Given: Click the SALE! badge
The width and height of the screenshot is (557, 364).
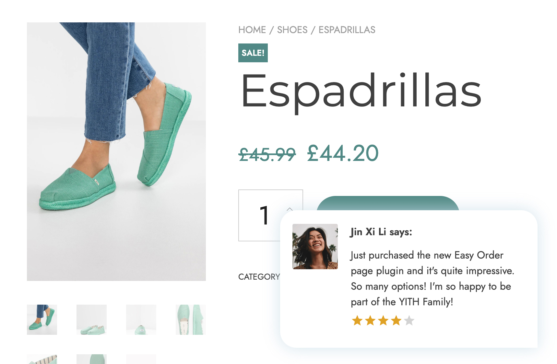Looking at the screenshot, I should 253,53.
